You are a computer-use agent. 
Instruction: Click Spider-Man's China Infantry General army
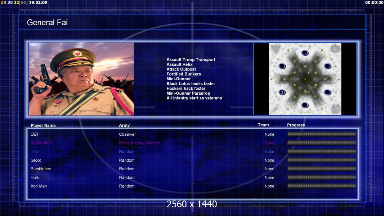pos(139,143)
